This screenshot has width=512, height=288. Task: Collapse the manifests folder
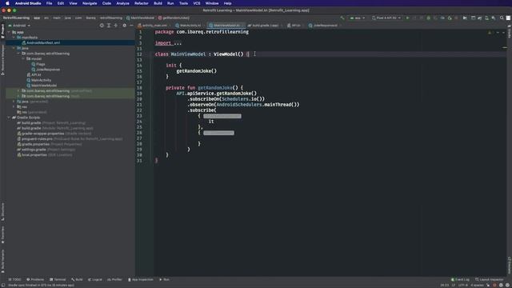click(x=14, y=38)
